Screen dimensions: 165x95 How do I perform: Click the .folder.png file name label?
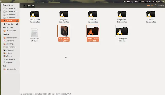tap(122, 38)
